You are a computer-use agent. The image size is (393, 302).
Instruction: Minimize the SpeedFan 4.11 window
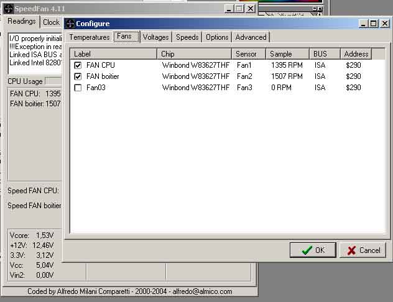point(229,9)
